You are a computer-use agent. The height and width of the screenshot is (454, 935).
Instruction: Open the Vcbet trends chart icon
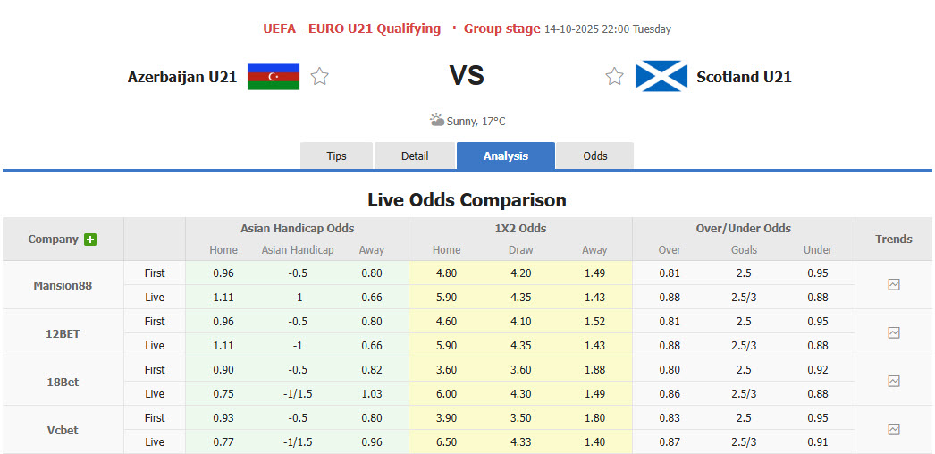(x=894, y=430)
